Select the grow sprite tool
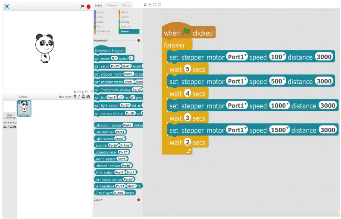Image resolution: width=341 pixels, height=219 pixels. (155, 5)
